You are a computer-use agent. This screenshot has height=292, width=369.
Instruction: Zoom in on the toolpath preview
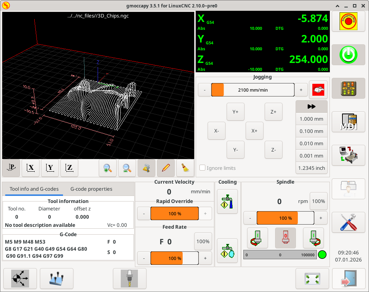coord(108,168)
